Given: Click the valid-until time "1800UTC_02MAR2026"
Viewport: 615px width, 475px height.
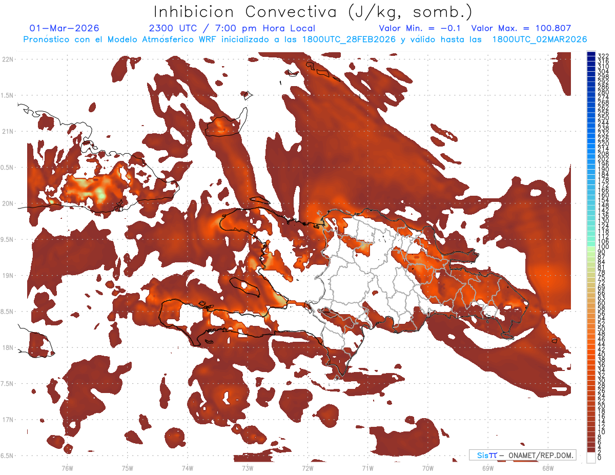Looking at the screenshot, I should [x=540, y=39].
